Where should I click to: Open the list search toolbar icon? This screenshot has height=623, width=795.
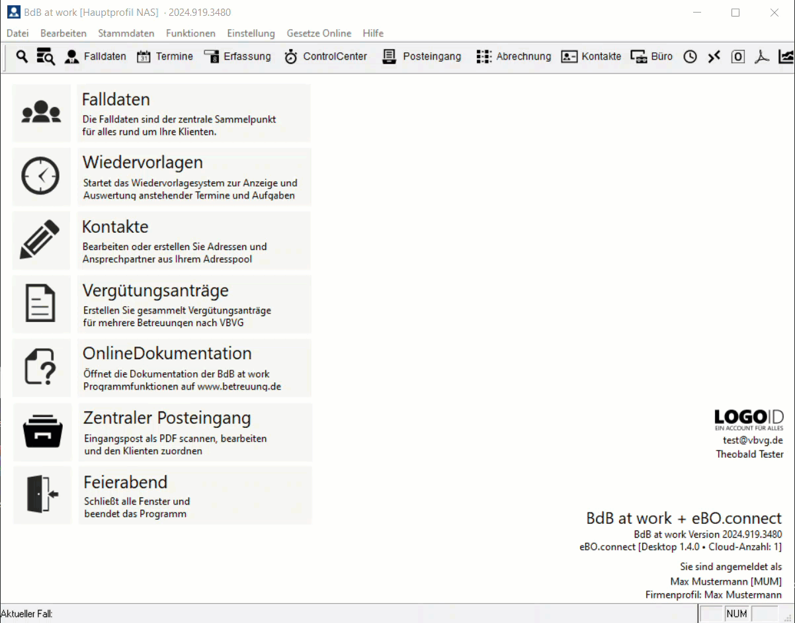point(45,57)
